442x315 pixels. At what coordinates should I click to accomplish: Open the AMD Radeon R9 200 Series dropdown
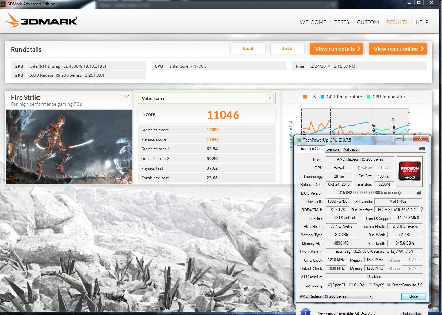pyautogui.click(x=336, y=296)
